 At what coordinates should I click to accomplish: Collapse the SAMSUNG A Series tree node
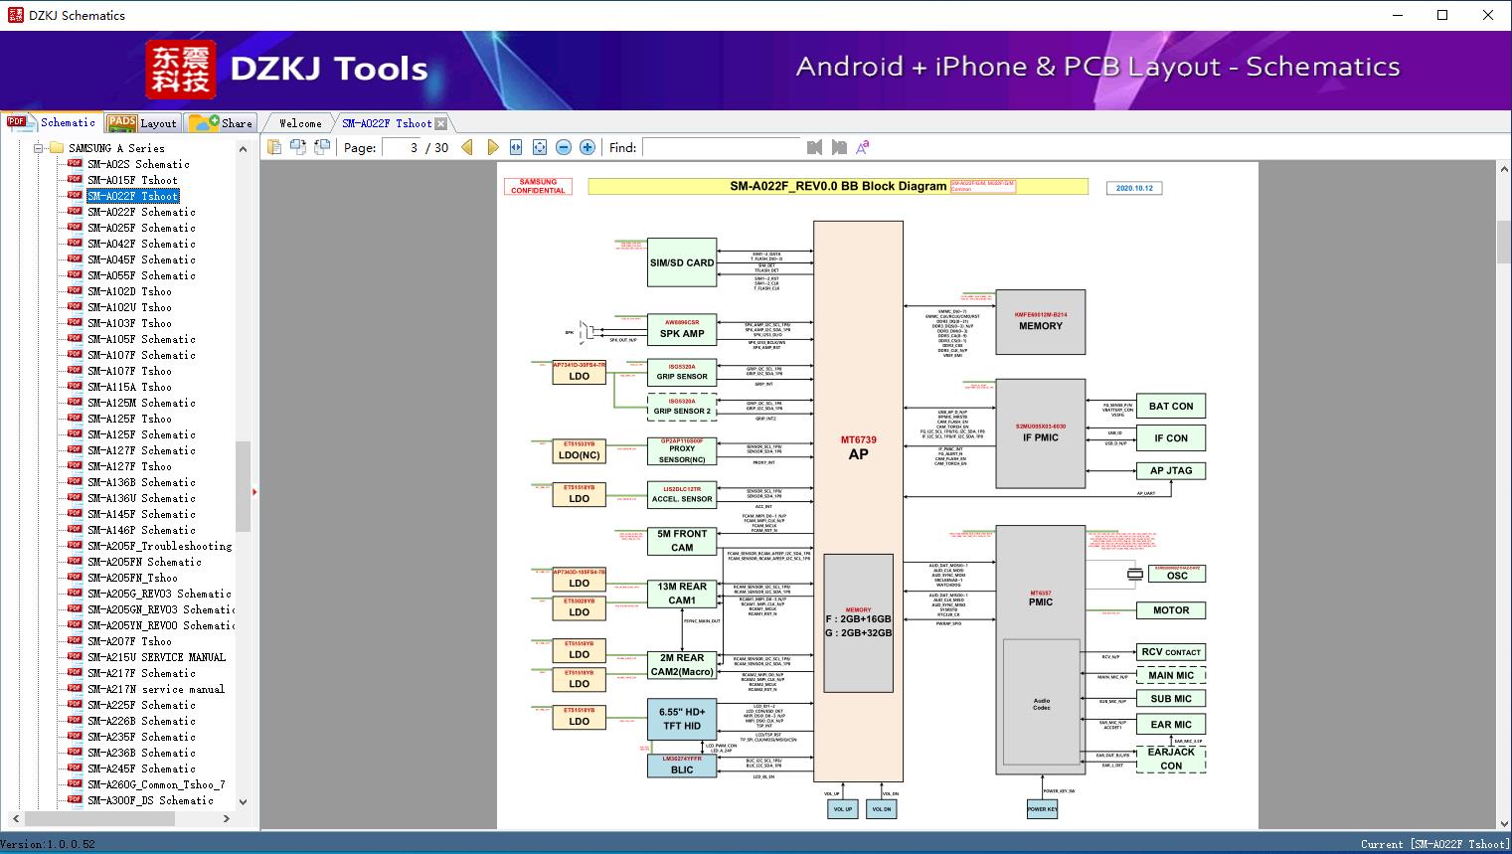click(x=39, y=148)
